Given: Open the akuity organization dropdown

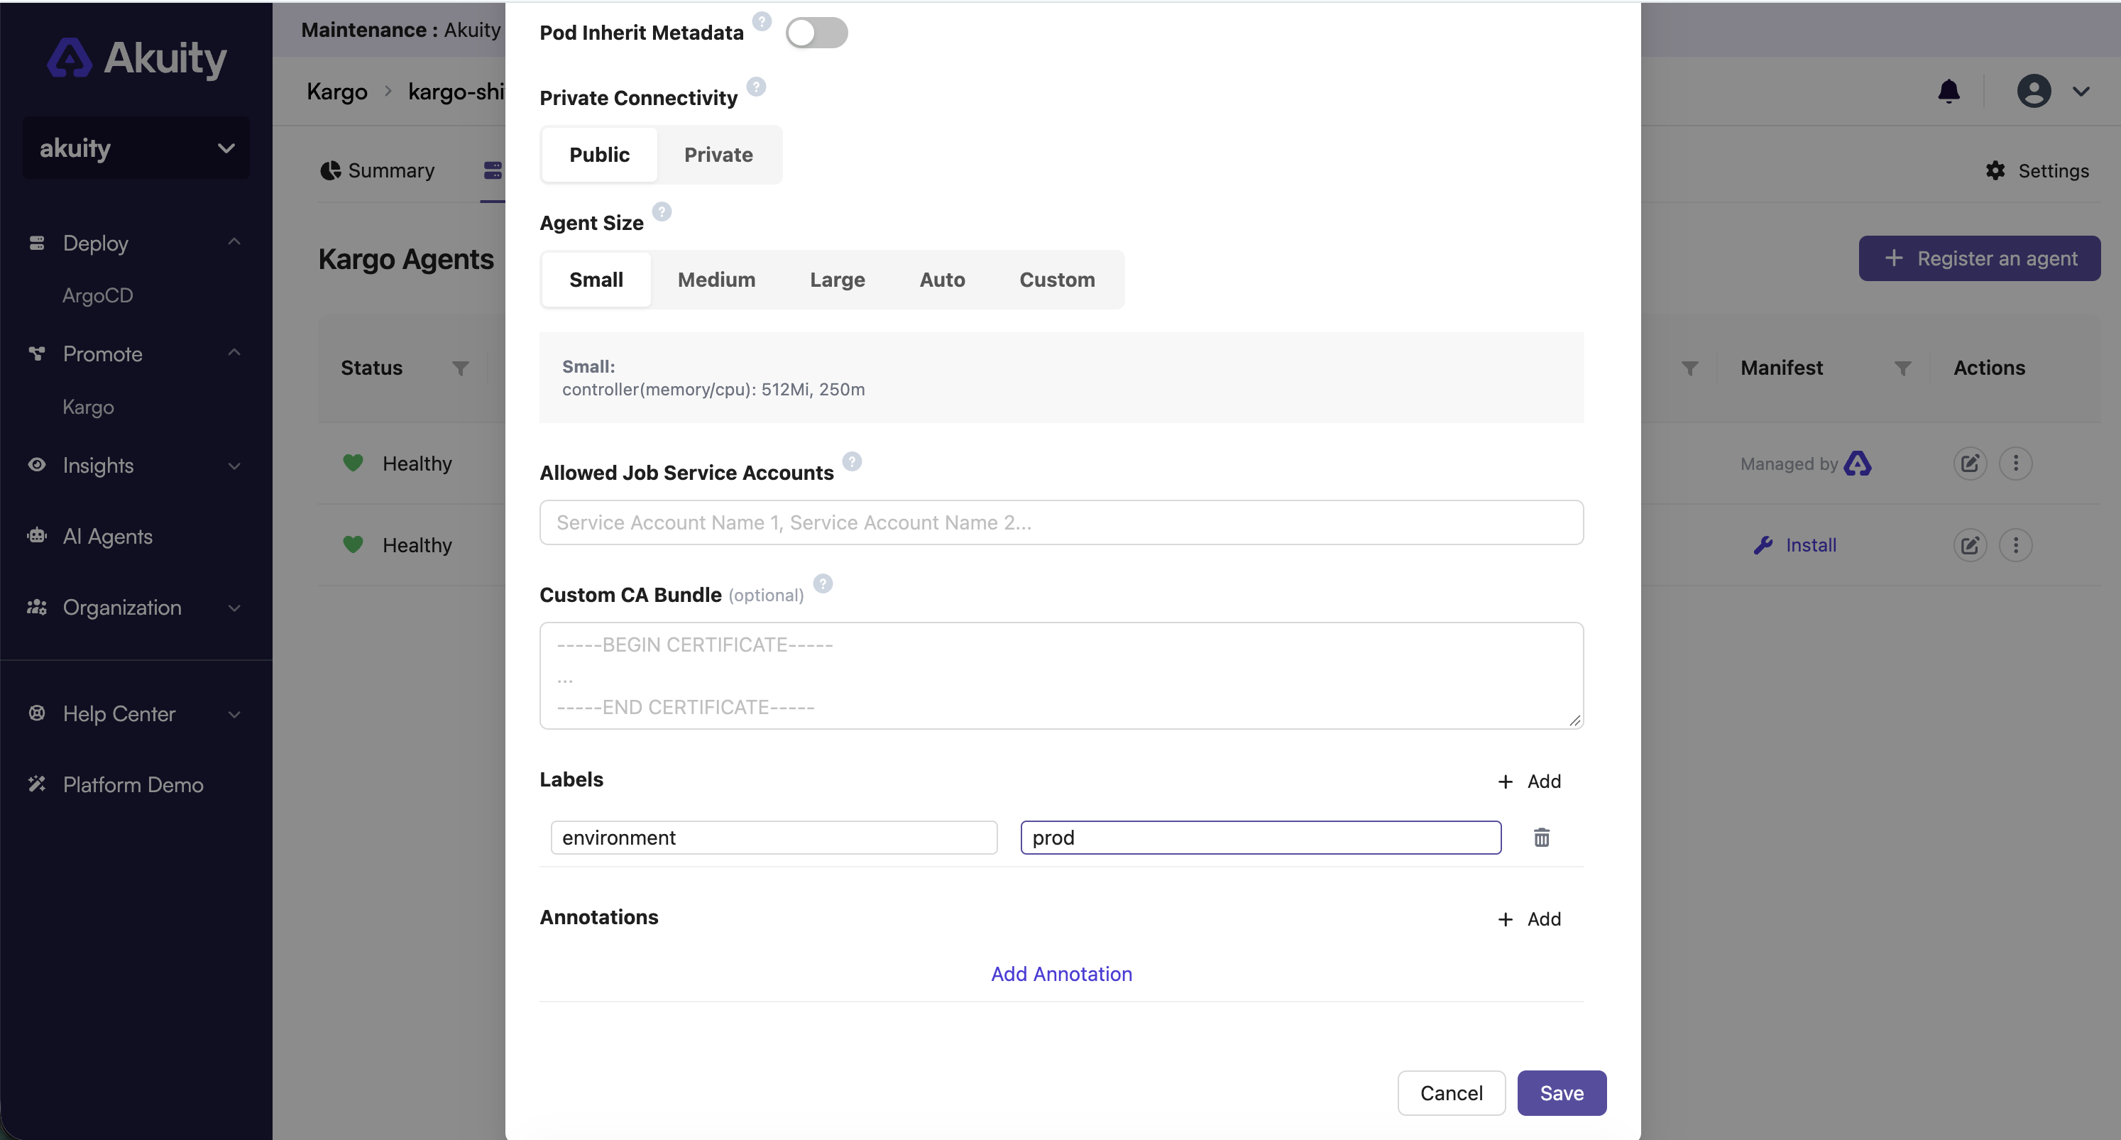Looking at the screenshot, I should [137, 148].
